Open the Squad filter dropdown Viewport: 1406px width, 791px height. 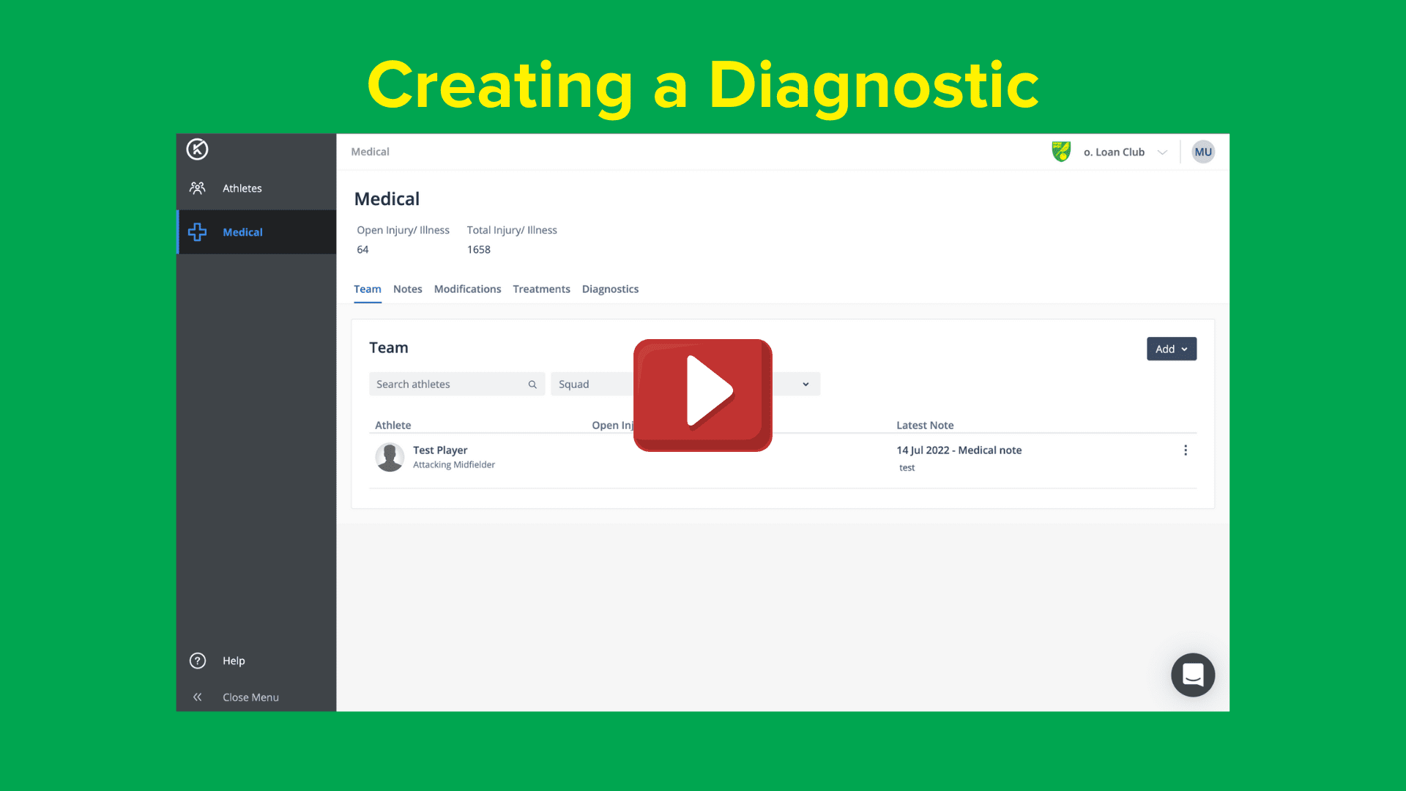(592, 384)
